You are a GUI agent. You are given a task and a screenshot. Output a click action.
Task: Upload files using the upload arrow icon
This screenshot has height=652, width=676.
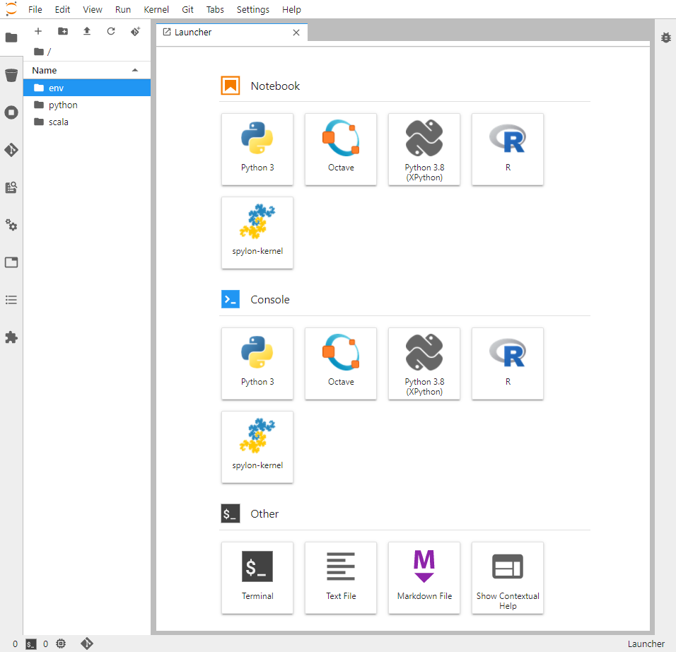[86, 31]
